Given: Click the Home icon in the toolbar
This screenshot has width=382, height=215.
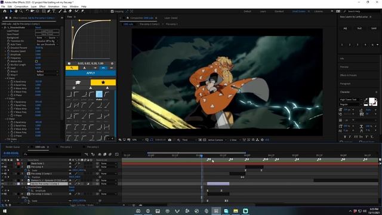Looking at the screenshot, I should 5,11.
